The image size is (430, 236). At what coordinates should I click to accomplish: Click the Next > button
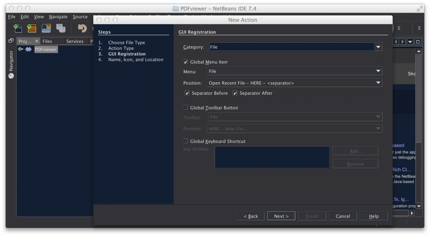click(x=281, y=216)
